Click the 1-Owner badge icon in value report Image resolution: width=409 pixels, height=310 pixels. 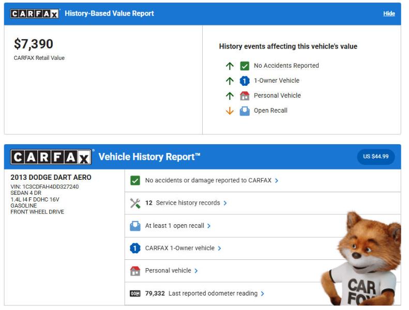(245, 81)
